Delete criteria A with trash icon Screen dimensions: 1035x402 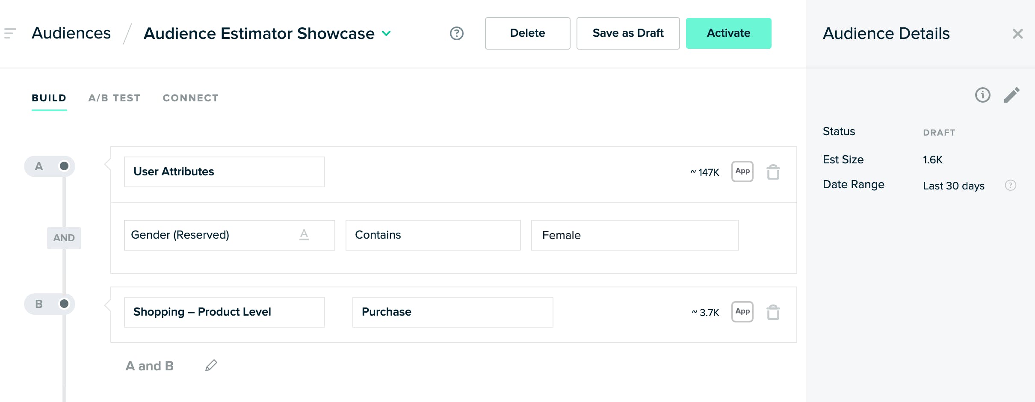pos(773,172)
